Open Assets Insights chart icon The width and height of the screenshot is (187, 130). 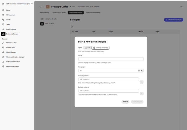(x=3, y=29)
